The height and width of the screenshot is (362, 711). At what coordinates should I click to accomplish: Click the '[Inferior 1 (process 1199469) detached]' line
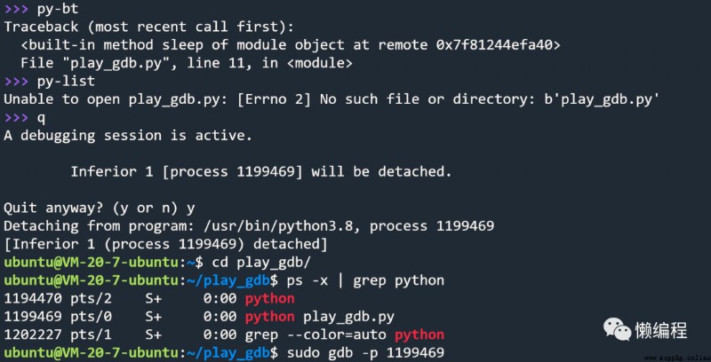click(x=165, y=244)
